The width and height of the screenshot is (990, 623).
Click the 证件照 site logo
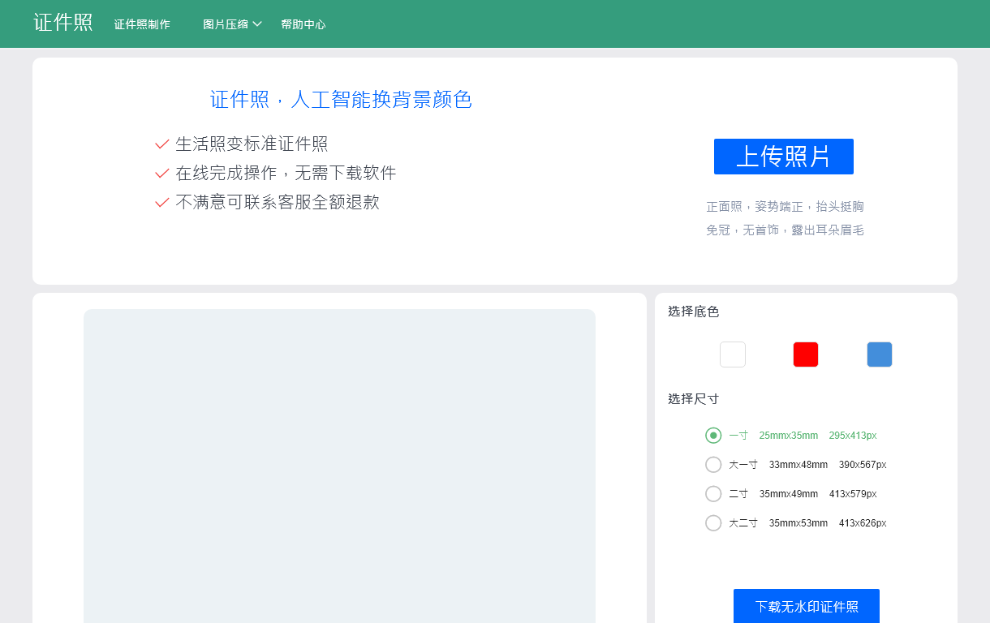[62, 22]
